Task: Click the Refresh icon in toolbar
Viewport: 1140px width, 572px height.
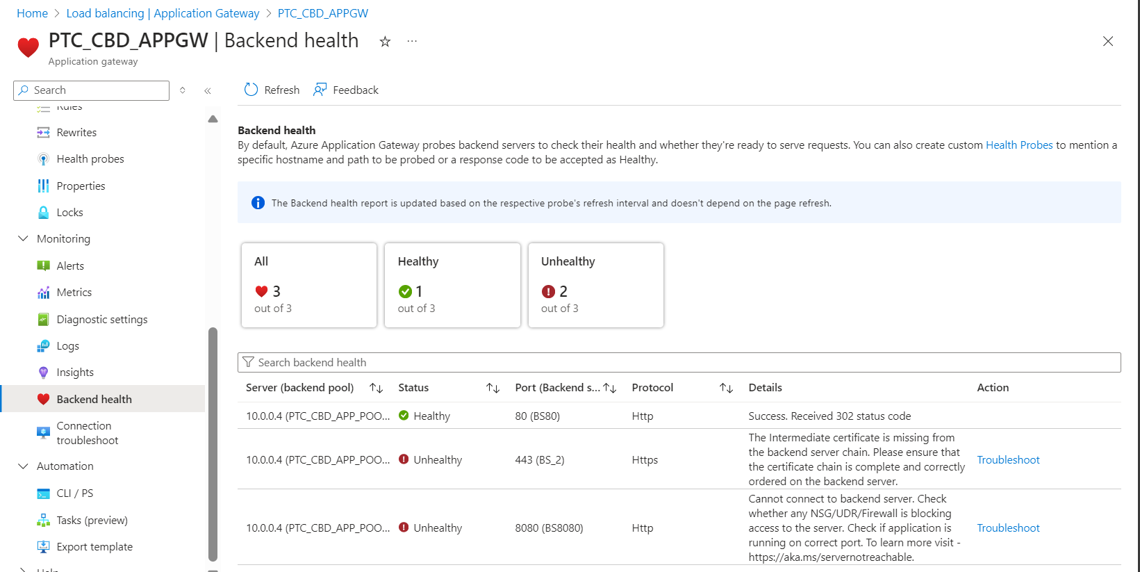Action: [251, 90]
